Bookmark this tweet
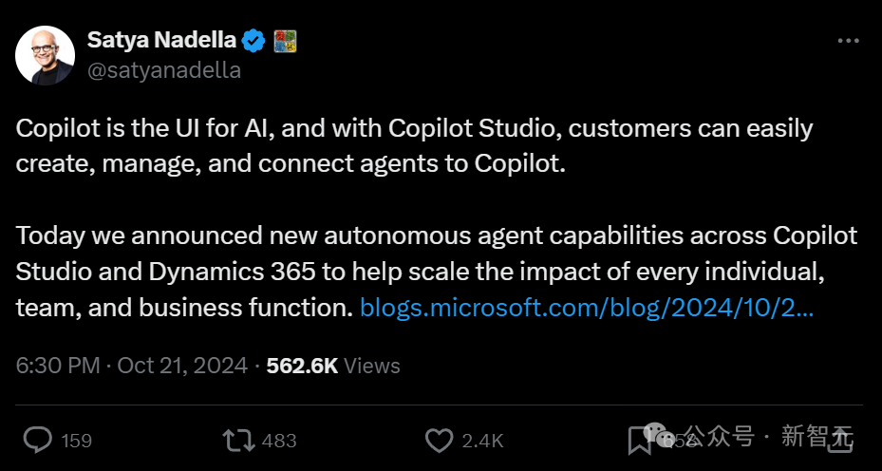Viewport: 882px width, 471px height. click(639, 440)
